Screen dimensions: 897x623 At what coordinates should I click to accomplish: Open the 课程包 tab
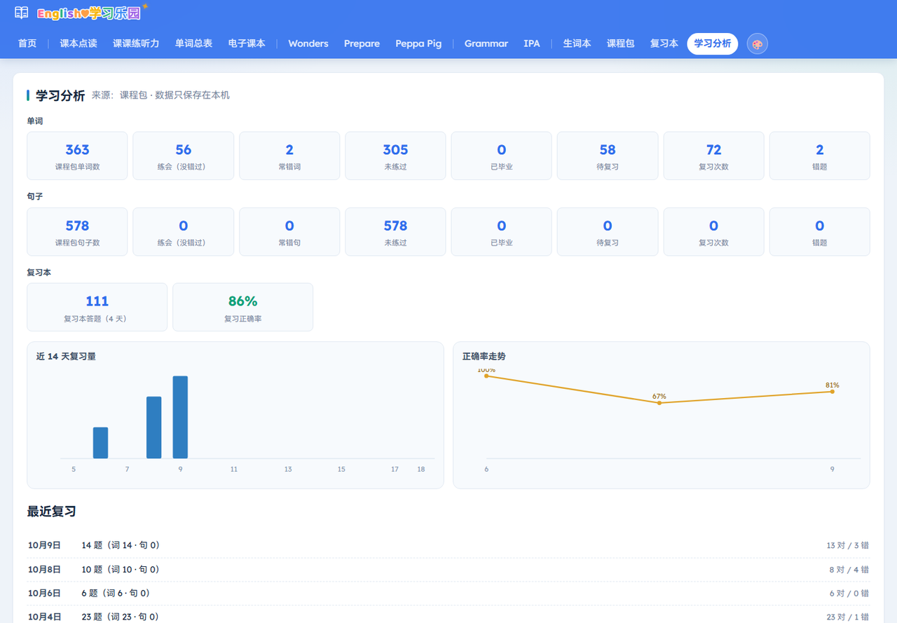point(620,43)
